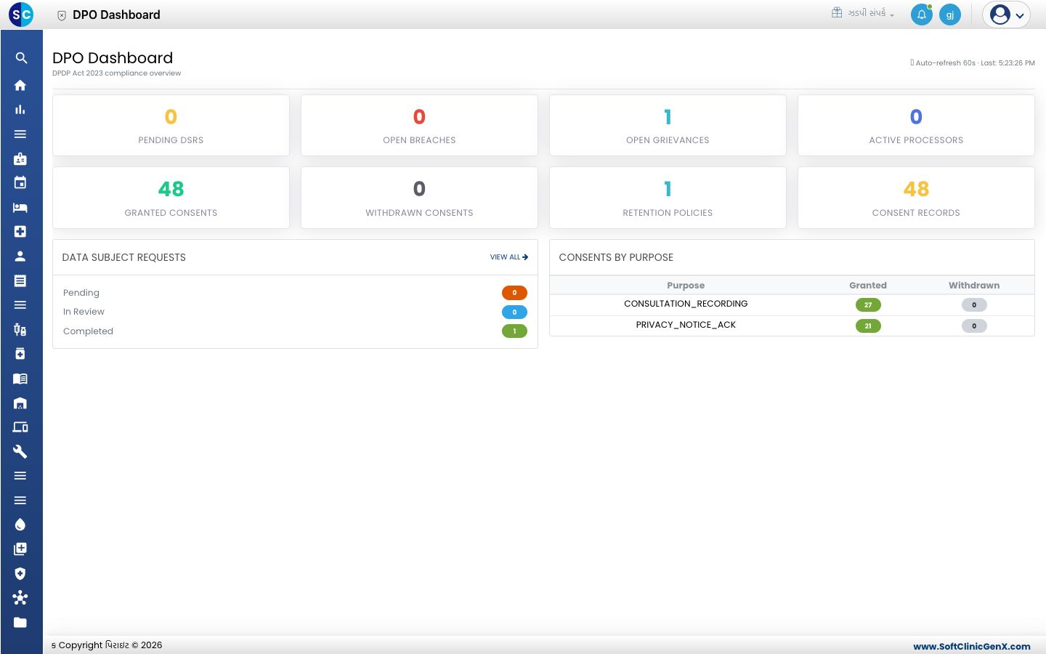Image resolution: width=1046 pixels, height=654 pixels.
Task: Click the stacked plus-square icon in the sidebar
Action: coord(20,549)
